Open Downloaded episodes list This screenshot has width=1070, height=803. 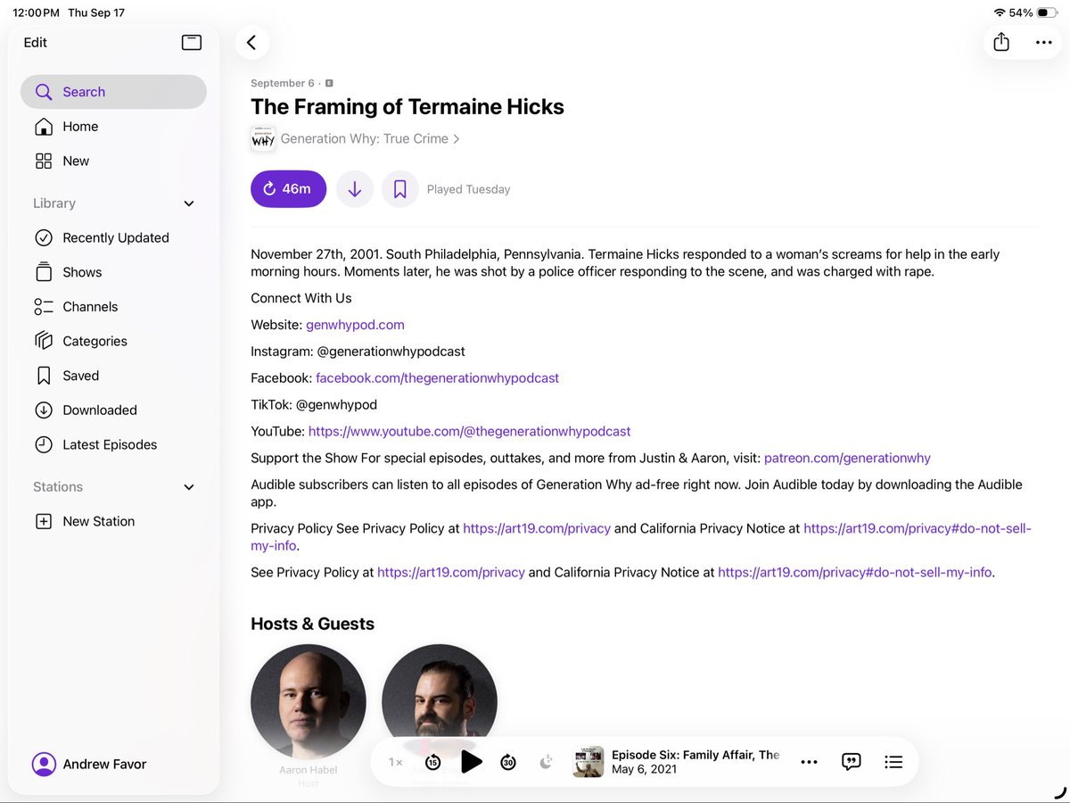coord(113,410)
